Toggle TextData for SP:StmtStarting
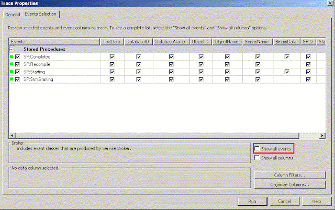 click(x=112, y=79)
